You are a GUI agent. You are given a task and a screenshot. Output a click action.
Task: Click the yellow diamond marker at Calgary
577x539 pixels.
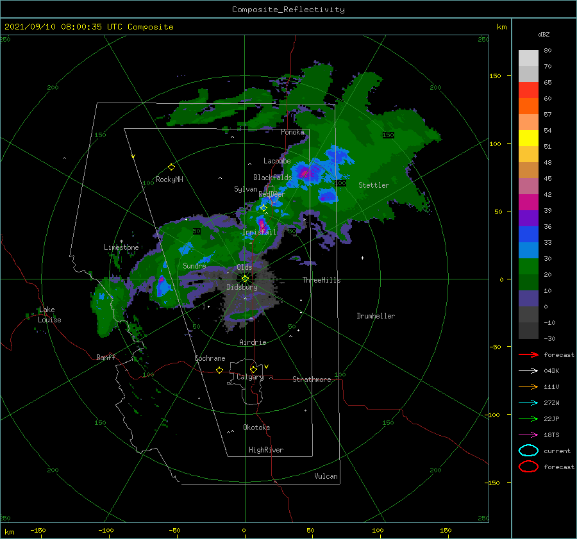click(253, 369)
